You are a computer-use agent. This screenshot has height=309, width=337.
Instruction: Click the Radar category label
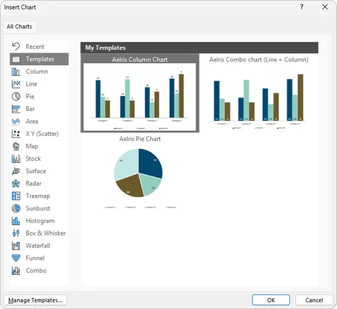pos(33,183)
